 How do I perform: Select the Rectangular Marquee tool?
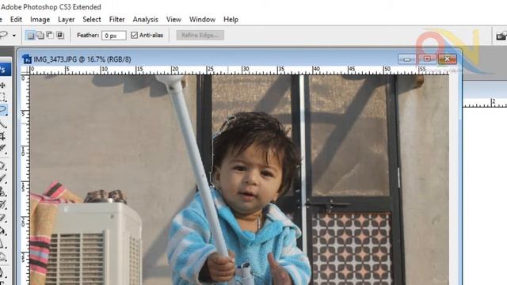[x=3, y=97]
